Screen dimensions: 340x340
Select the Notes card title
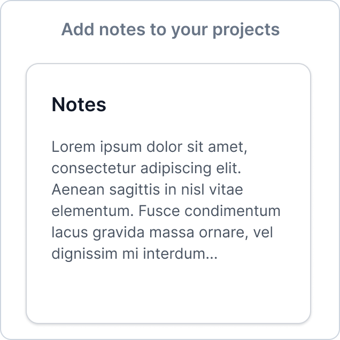79,105
